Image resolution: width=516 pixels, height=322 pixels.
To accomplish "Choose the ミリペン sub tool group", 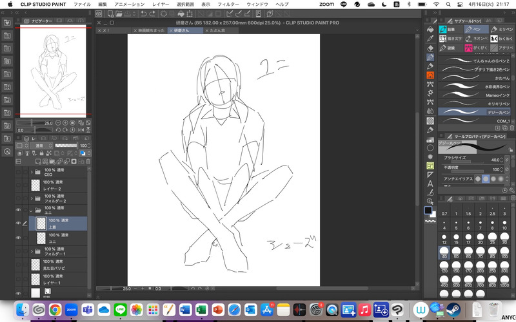I will pos(502,29).
